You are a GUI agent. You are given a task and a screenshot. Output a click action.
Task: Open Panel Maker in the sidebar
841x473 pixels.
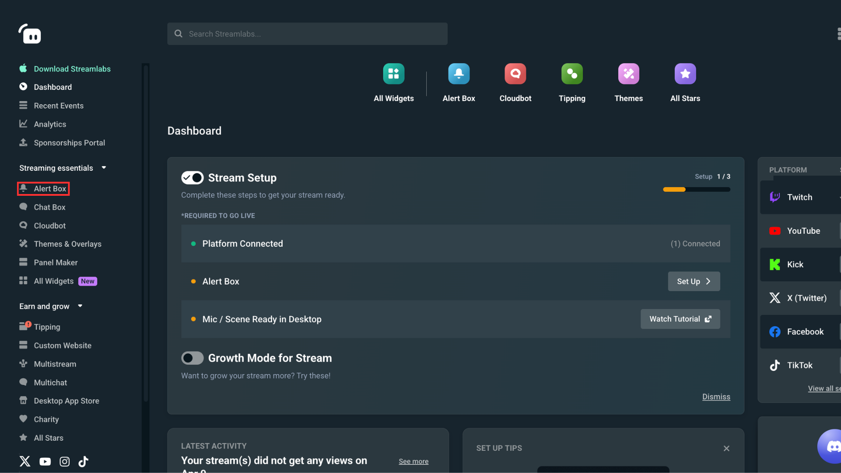[48, 262]
